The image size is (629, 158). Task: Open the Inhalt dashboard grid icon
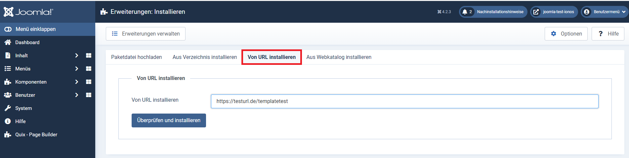coord(89,55)
